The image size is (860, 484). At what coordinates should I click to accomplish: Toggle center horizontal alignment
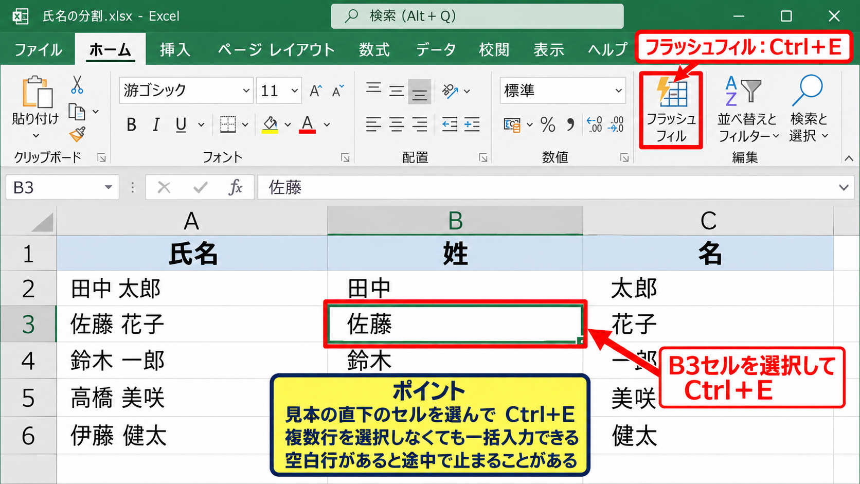[397, 124]
